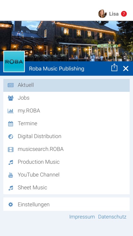The width and height of the screenshot is (133, 236).
Task: Close the Roba Music Publishing panel
Action: tap(126, 69)
